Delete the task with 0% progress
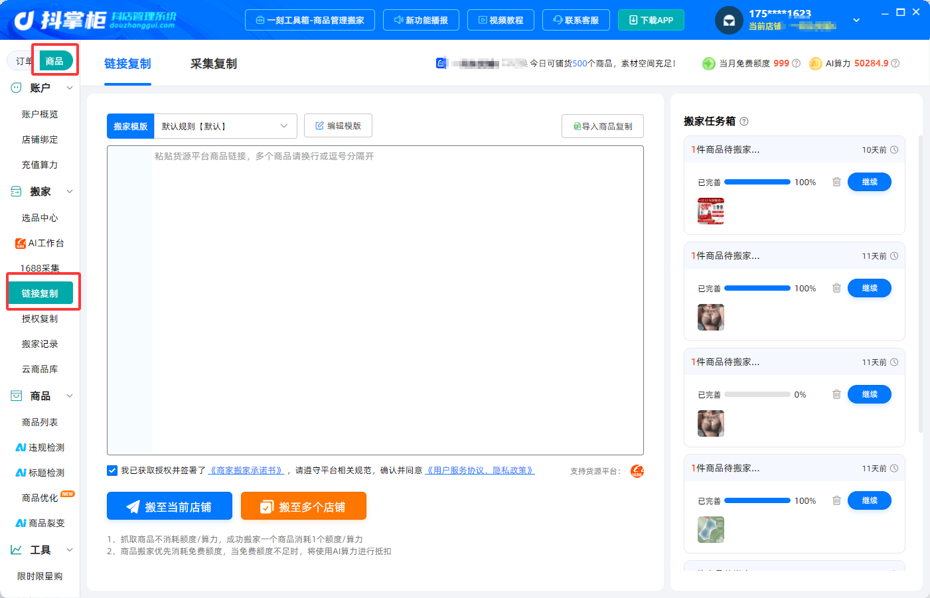930x598 pixels. (x=836, y=394)
